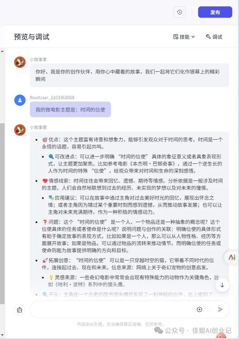This screenshot has height=340, width=239.
Task: Click the first 小故事家 bot avatar
Action: coord(20,62)
